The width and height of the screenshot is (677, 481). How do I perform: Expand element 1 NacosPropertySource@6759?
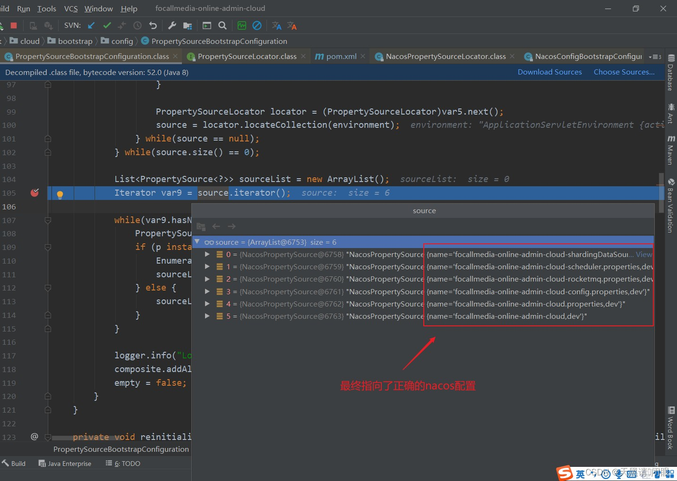tap(207, 266)
